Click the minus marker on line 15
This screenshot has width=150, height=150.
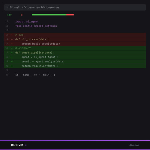(12, 44)
